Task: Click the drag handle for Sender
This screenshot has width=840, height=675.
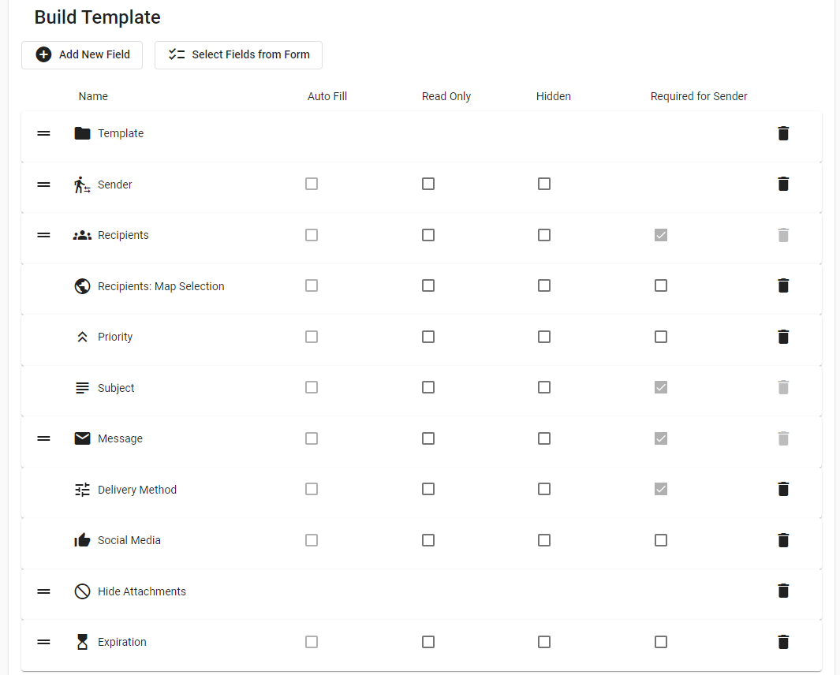Action: click(x=43, y=185)
